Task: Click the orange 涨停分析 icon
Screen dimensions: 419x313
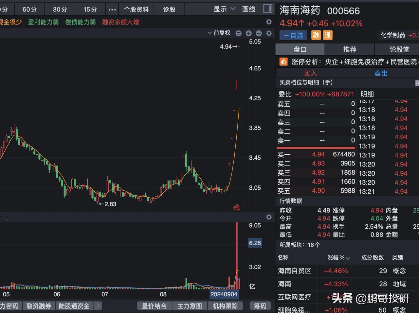Action: pos(283,61)
